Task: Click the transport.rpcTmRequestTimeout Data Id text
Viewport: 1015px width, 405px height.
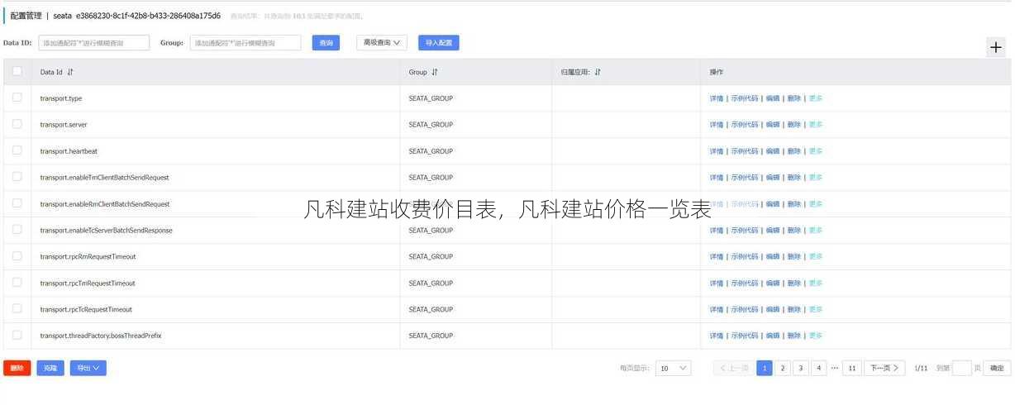Action: (88, 283)
